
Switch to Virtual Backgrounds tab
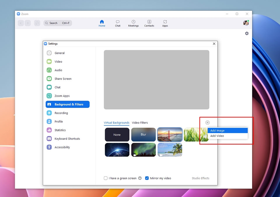tap(117, 123)
